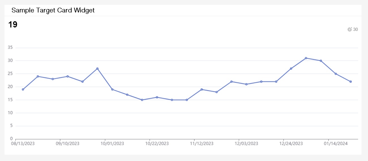Viewport: 368px width, 161px height.
Task: Click the 20 y-axis label
Action: click(10, 87)
